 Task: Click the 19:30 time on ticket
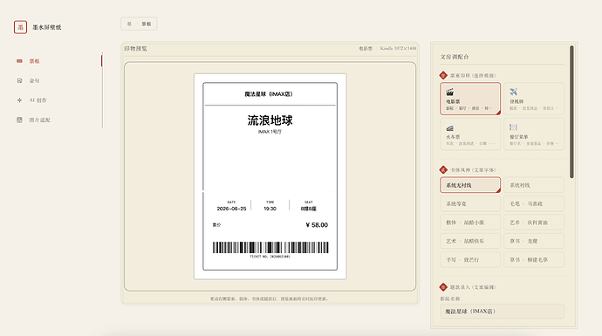(x=270, y=209)
